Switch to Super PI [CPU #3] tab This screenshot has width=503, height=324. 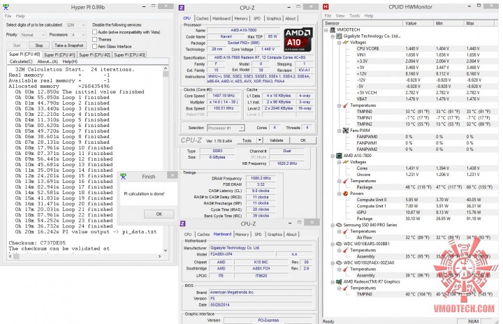click(130, 55)
